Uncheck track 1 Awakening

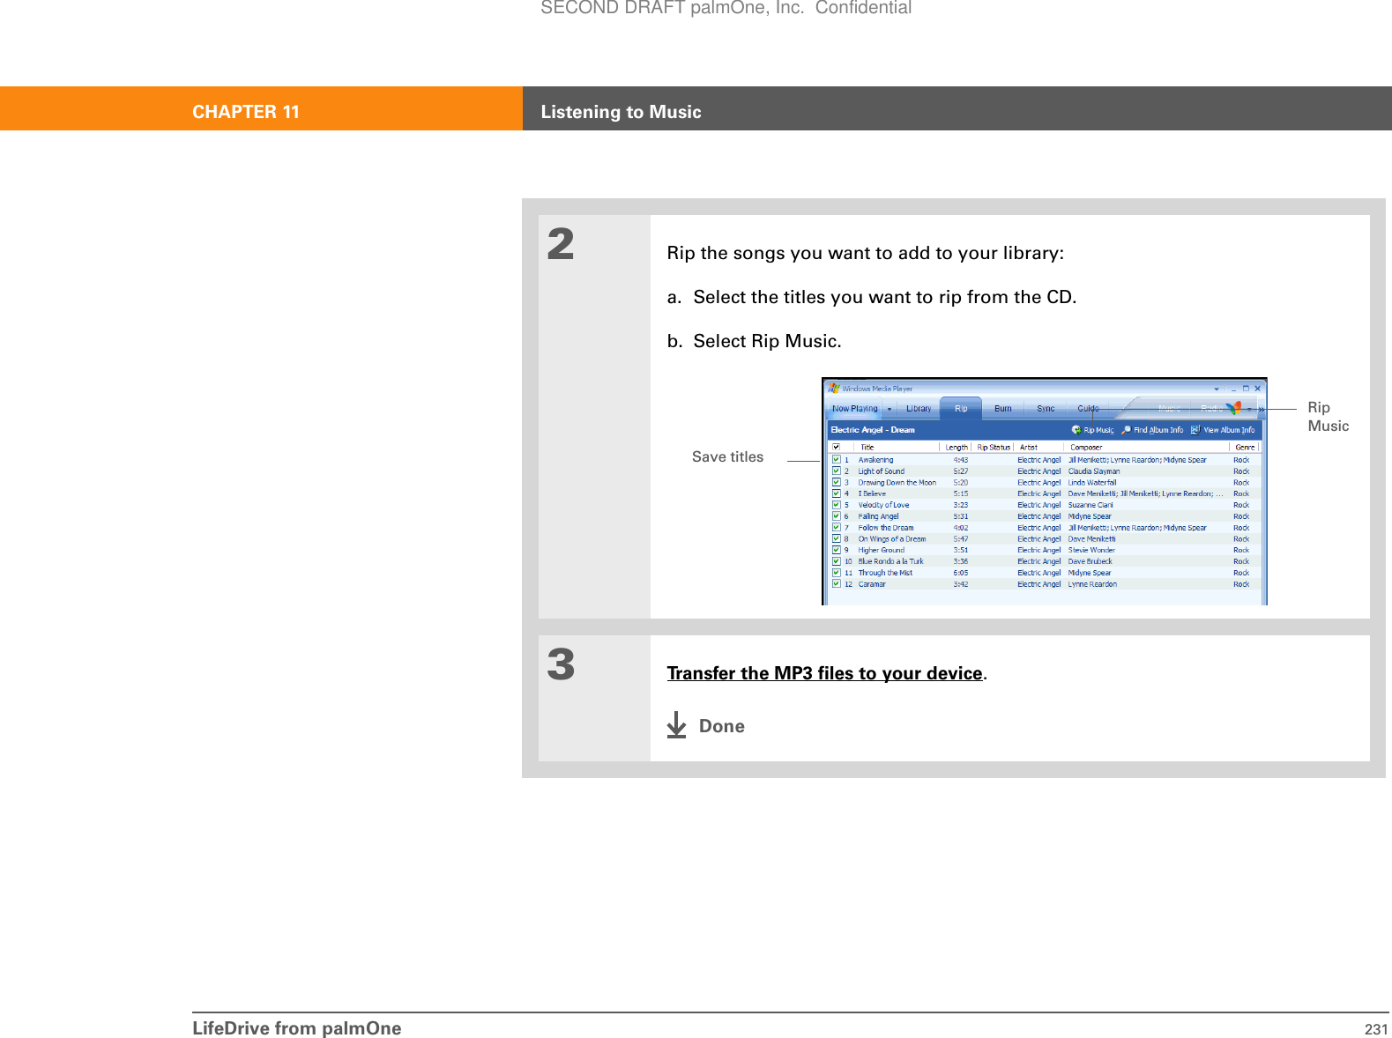coord(837,459)
